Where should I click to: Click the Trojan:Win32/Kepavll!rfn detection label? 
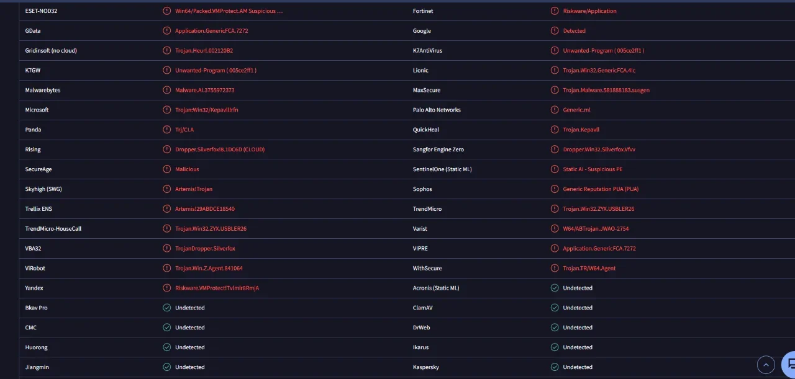(207, 110)
